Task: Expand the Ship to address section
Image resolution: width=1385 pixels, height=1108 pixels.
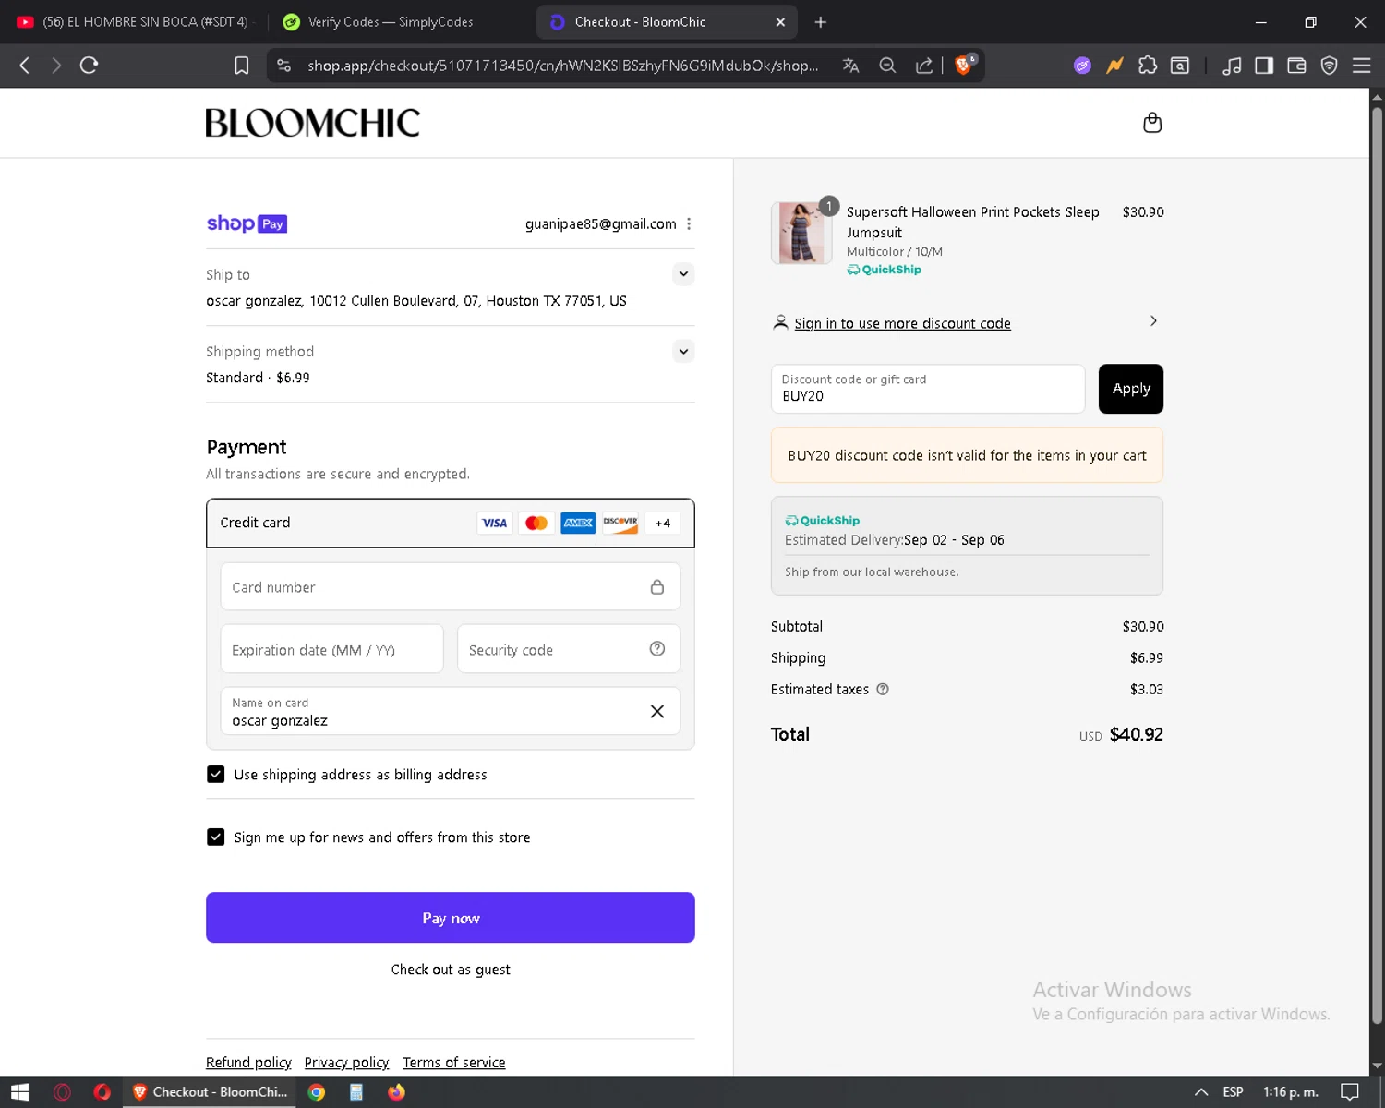Action: coord(683,273)
